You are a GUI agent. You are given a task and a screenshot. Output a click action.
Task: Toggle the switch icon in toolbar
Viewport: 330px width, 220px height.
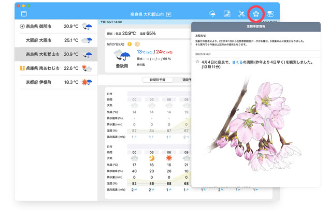271,14
